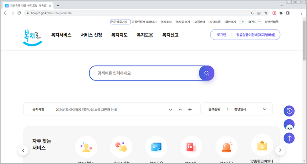Screen dimensions: 307x164
Task: Open the 복지로 소개 top link
Action: 183,22
